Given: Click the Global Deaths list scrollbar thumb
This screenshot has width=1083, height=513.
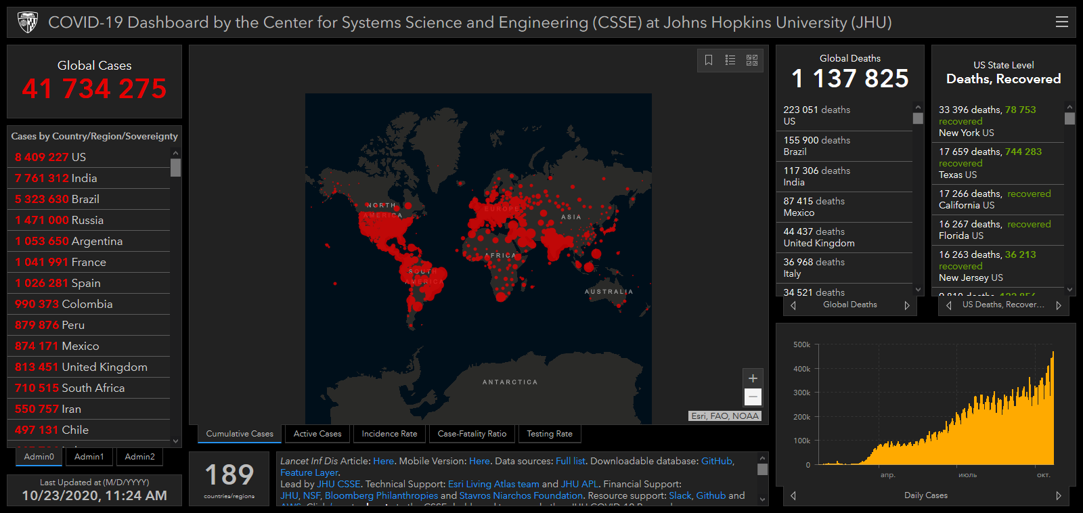Looking at the screenshot, I should coord(918,118).
